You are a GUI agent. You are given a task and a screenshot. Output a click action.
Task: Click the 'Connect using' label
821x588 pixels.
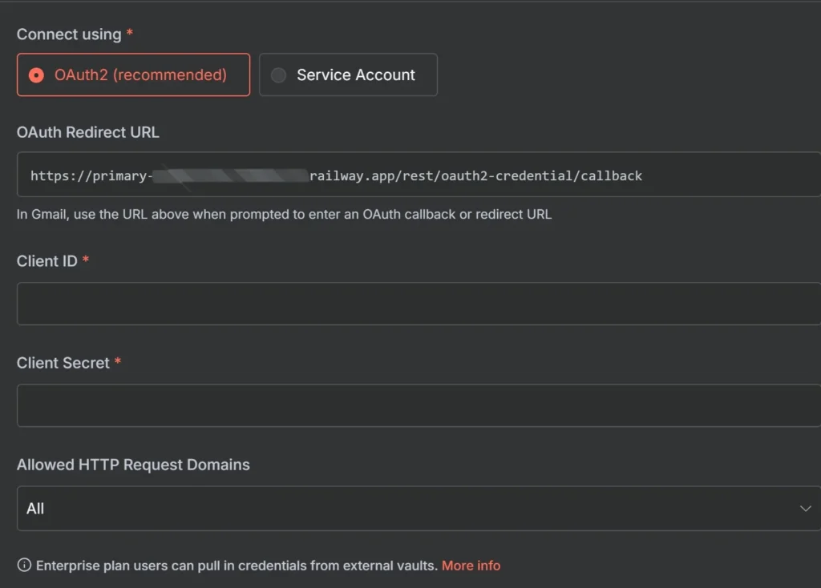click(69, 34)
